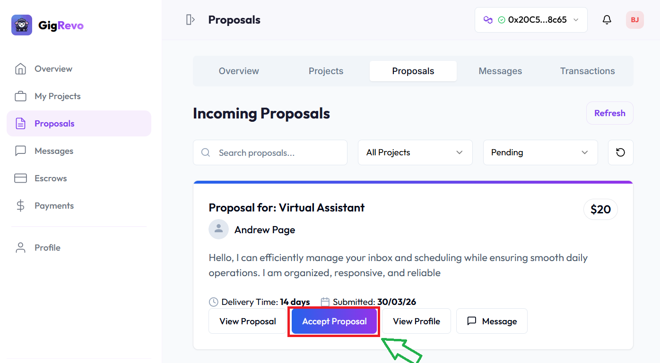This screenshot has width=660, height=363.
Task: Open the notifications bell
Action: (607, 19)
